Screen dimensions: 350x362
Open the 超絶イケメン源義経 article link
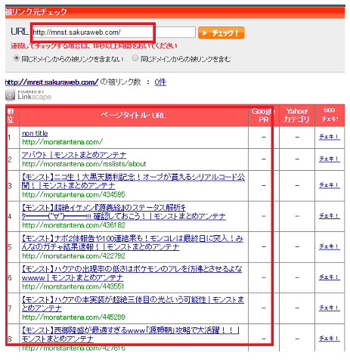[124, 212]
